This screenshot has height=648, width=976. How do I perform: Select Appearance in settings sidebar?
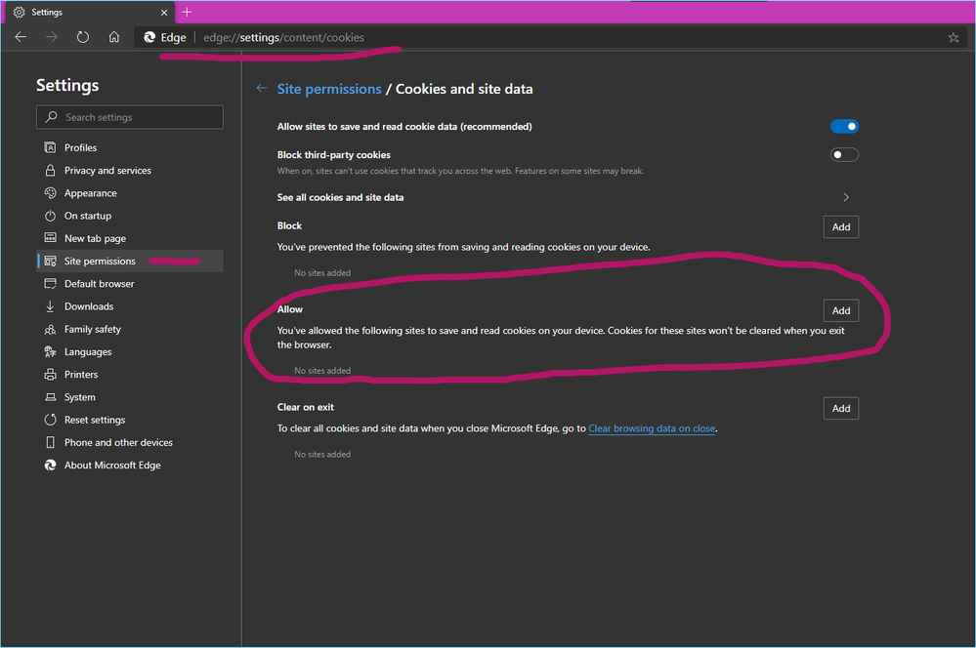[130, 193]
